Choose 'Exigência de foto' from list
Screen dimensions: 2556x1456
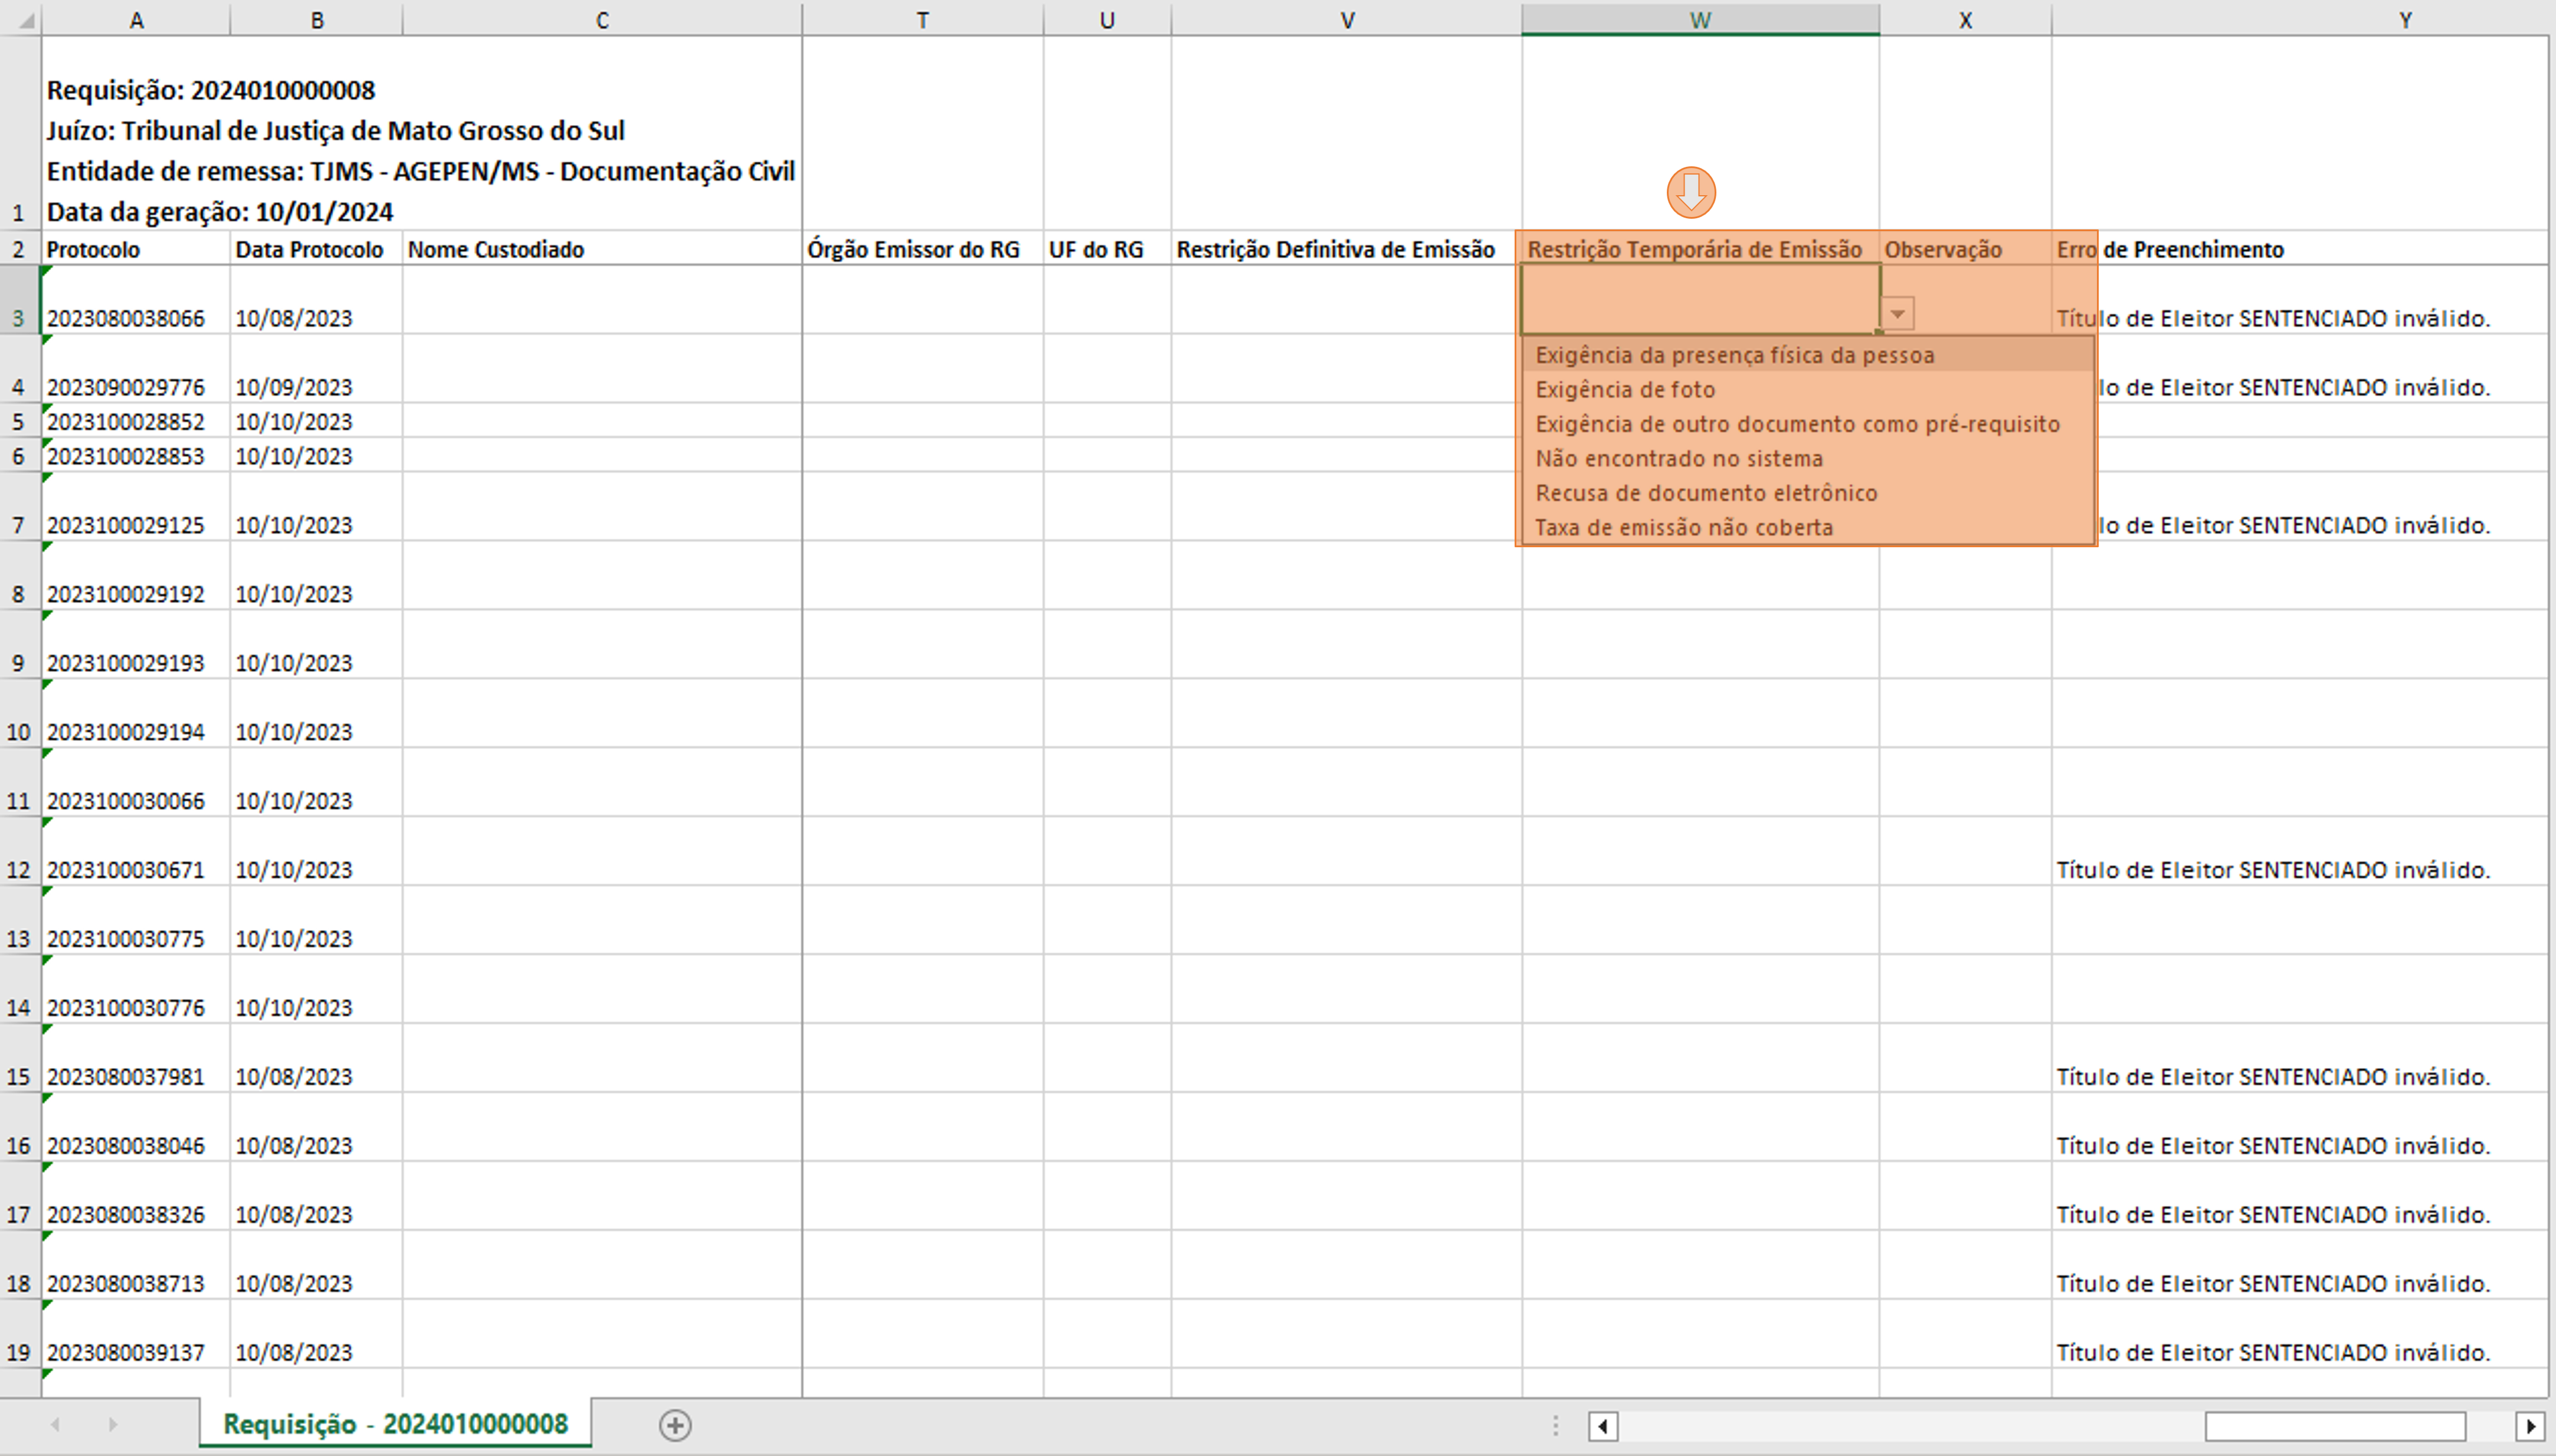pyautogui.click(x=1624, y=390)
